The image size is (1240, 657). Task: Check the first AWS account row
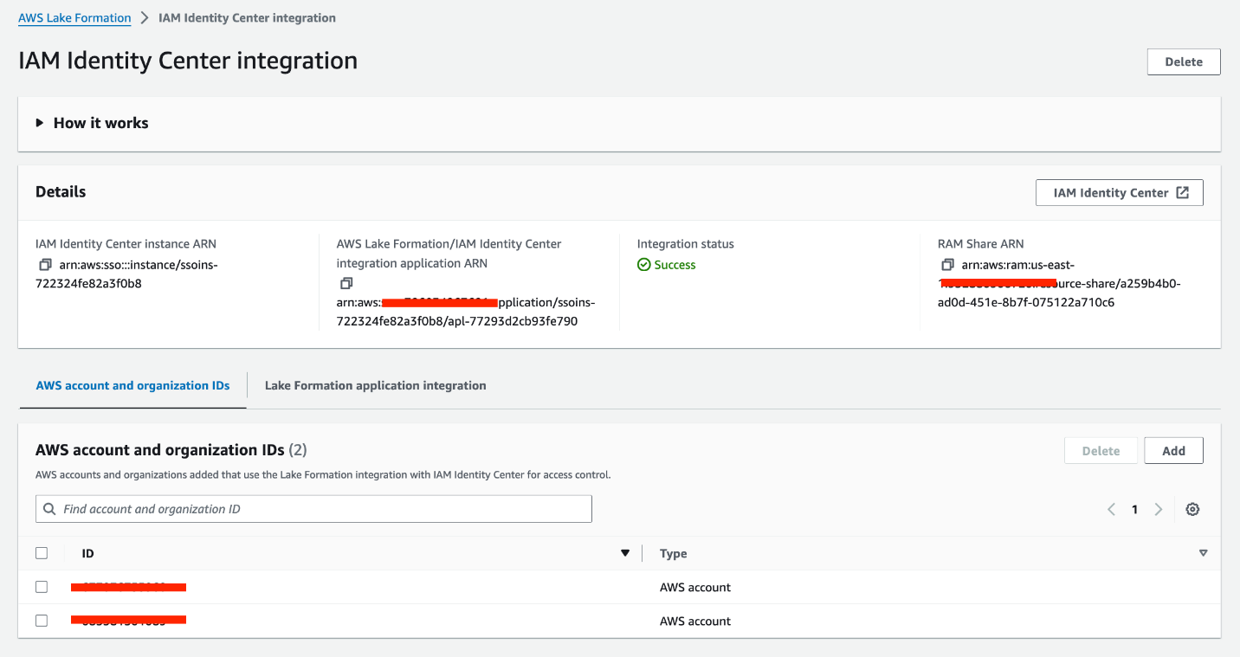tap(42, 587)
